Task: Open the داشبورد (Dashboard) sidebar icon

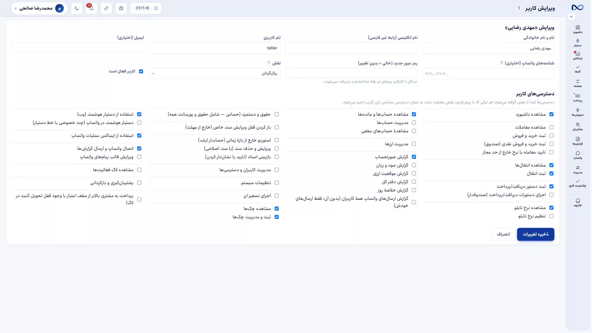Action: (x=578, y=29)
